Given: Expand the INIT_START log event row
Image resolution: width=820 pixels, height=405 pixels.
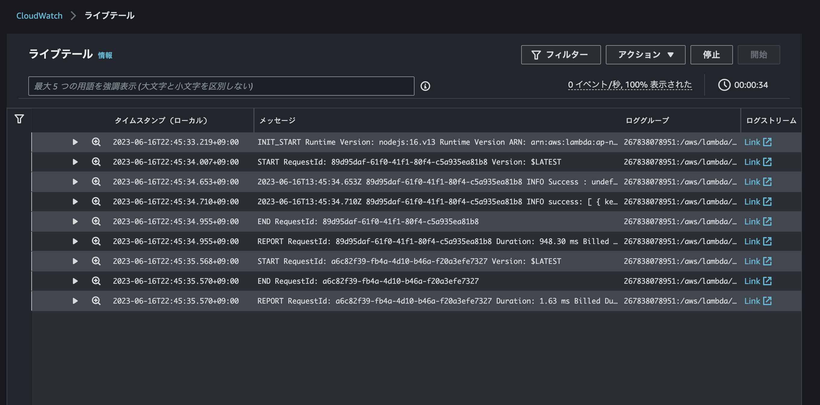Looking at the screenshot, I should pyautogui.click(x=75, y=142).
